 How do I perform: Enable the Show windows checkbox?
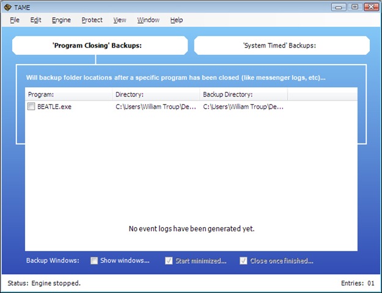tap(94, 261)
